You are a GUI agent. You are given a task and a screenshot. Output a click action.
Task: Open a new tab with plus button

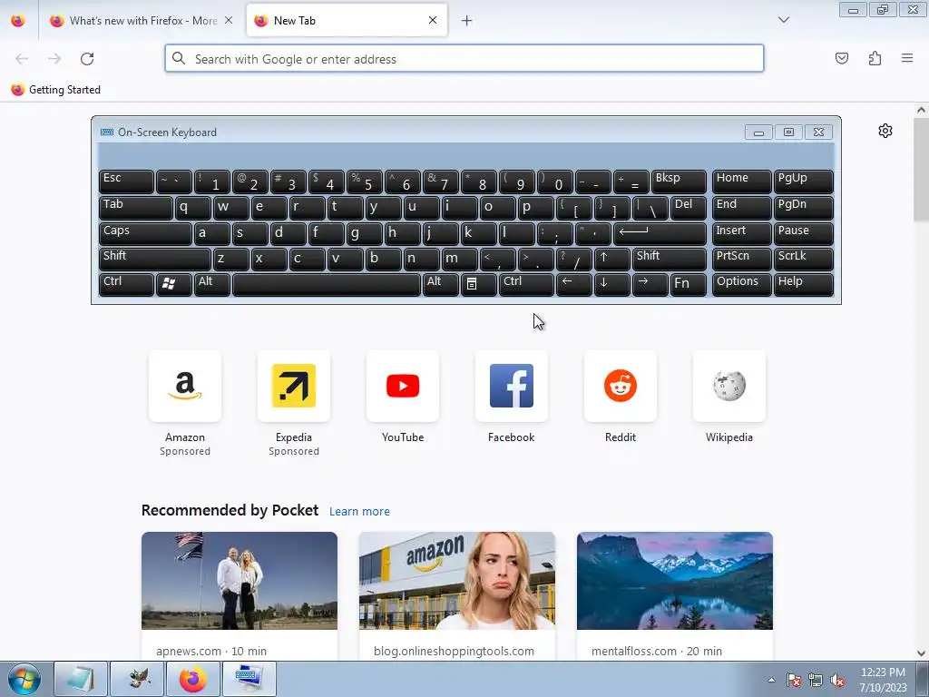pos(467,21)
